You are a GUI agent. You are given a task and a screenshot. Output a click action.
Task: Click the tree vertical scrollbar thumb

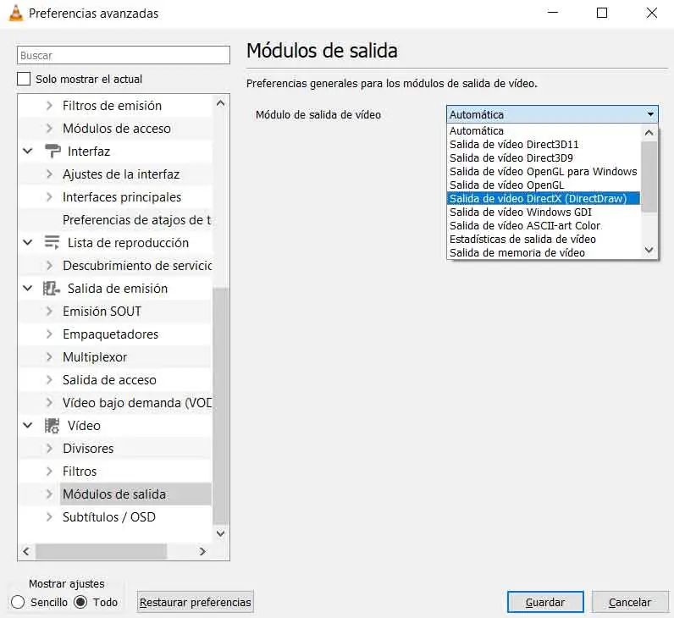click(220, 406)
